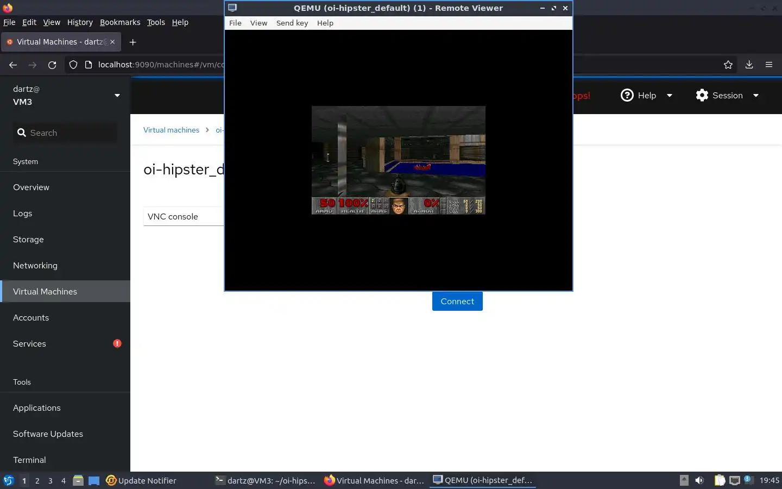Open Remote Viewer File menu
This screenshot has width=782, height=489.
coord(235,23)
